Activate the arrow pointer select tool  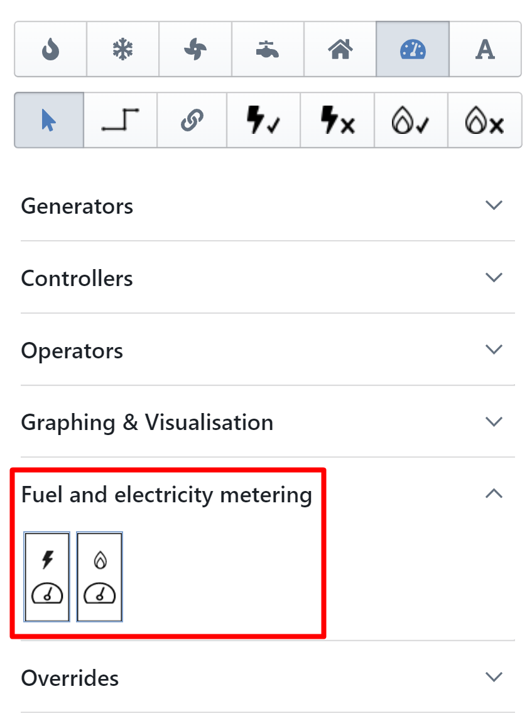[49, 120]
